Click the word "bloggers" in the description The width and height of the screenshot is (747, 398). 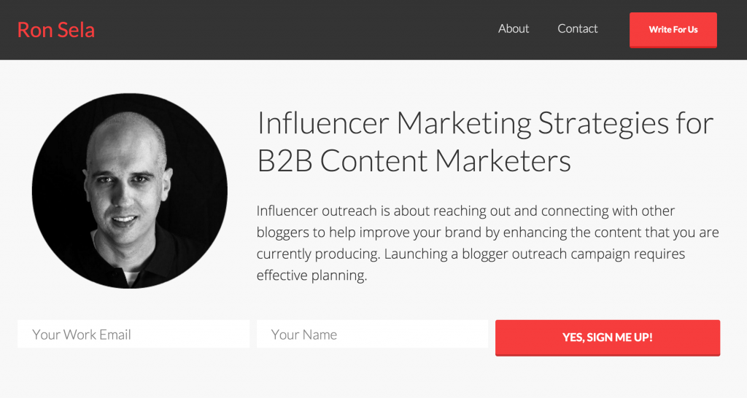[285, 233]
